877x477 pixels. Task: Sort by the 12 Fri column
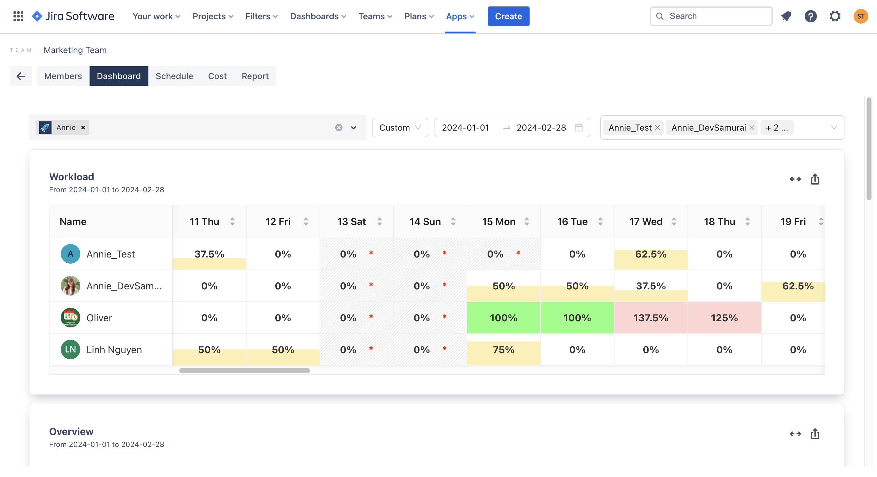[306, 222]
